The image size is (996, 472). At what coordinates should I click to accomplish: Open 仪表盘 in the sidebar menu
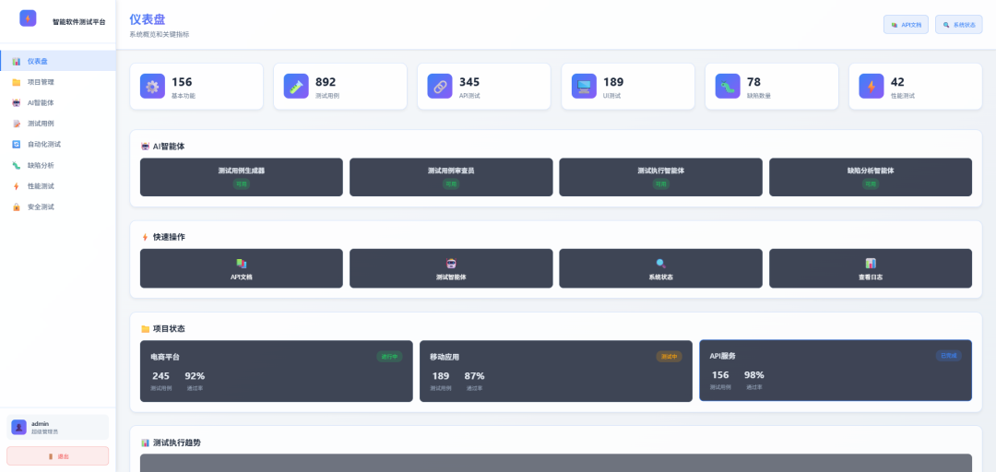pos(58,62)
